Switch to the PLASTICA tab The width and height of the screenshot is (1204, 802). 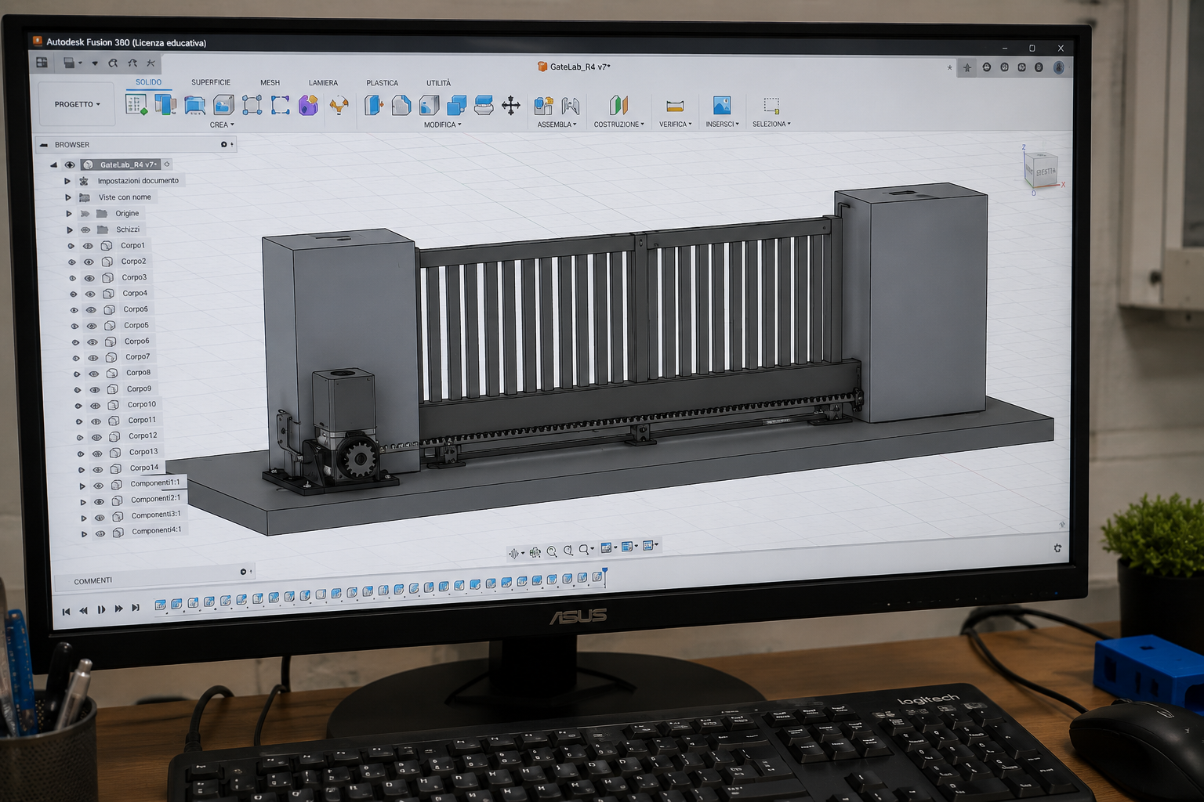coord(382,82)
